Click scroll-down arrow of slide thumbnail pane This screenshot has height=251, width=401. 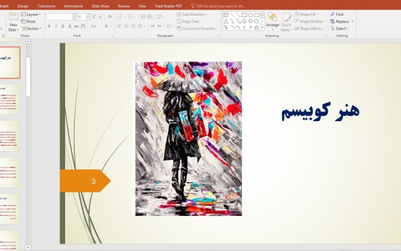coord(28,247)
